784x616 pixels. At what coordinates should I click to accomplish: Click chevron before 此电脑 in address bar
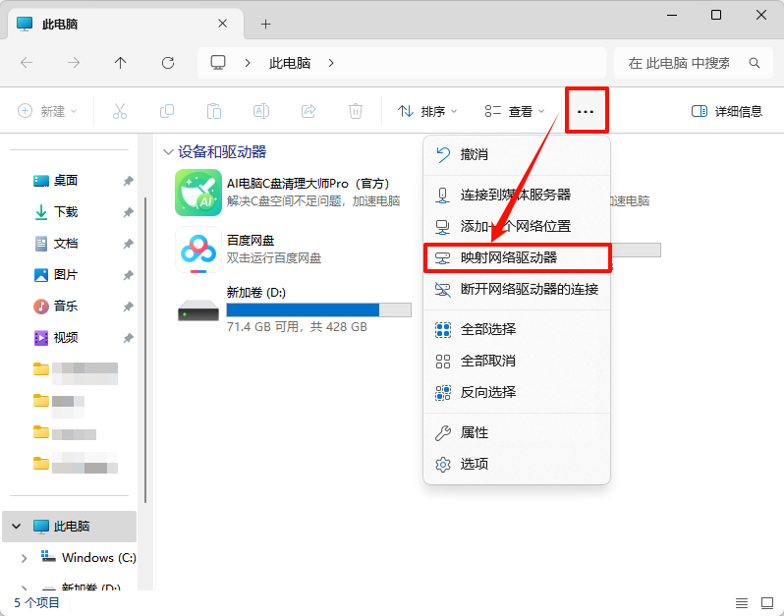pos(248,63)
